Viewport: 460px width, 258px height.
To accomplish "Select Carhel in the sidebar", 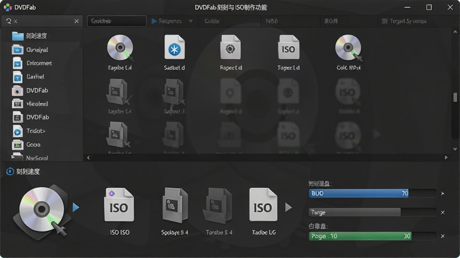I will [x=28, y=77].
